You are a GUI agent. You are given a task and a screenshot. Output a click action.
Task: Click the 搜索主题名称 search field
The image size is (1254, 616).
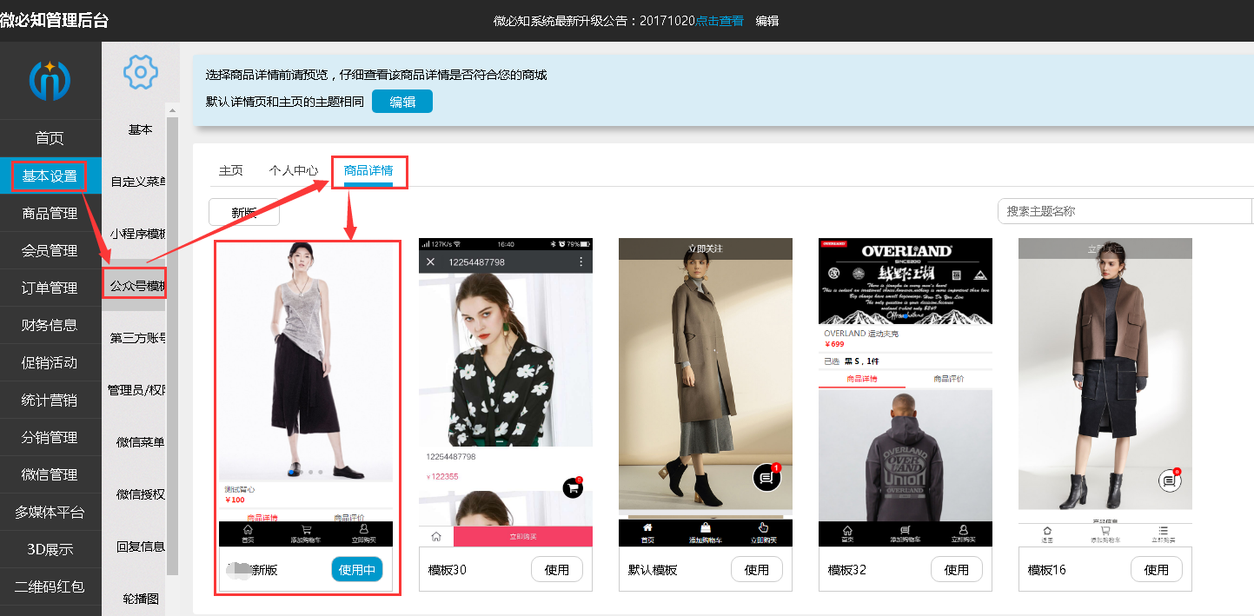(1124, 211)
